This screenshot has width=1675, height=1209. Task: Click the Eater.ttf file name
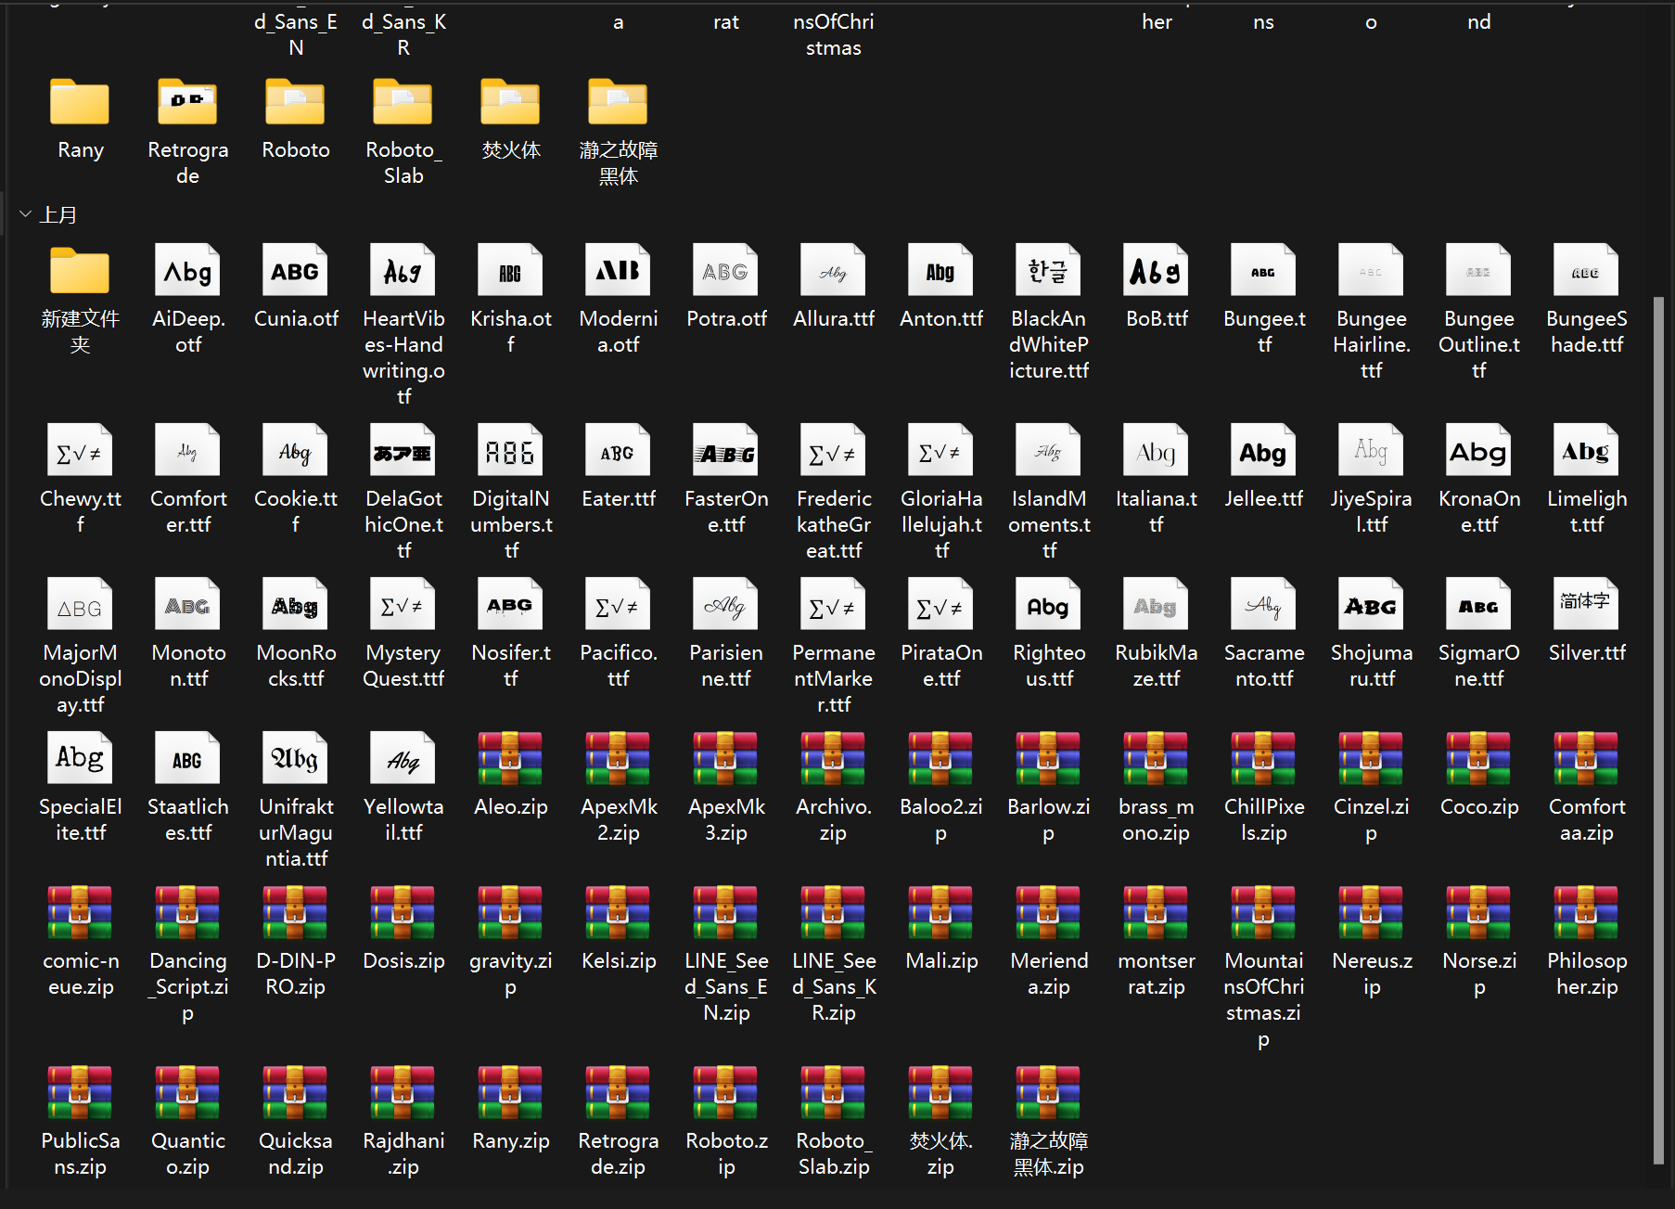(619, 498)
